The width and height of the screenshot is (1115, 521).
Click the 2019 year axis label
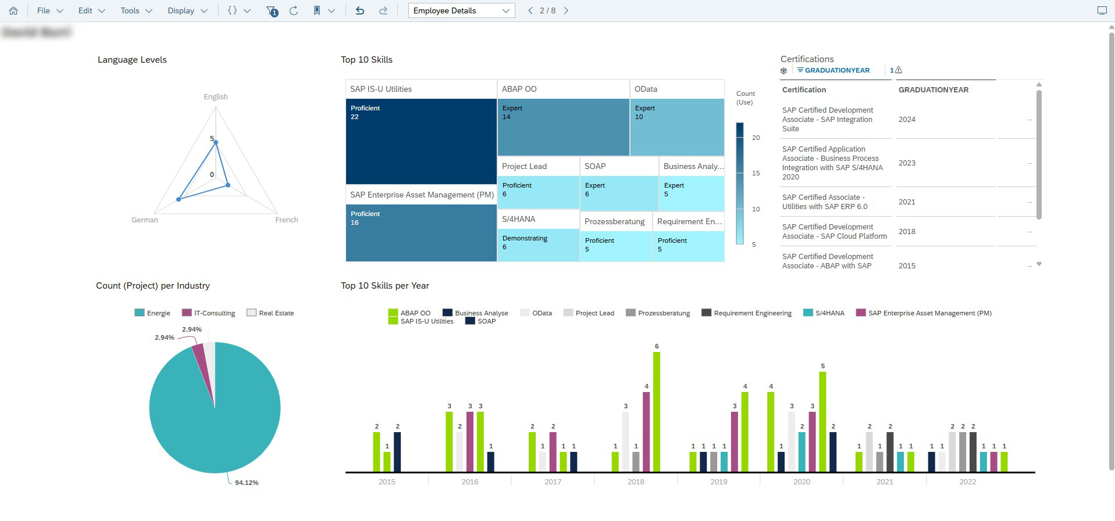pyautogui.click(x=719, y=482)
